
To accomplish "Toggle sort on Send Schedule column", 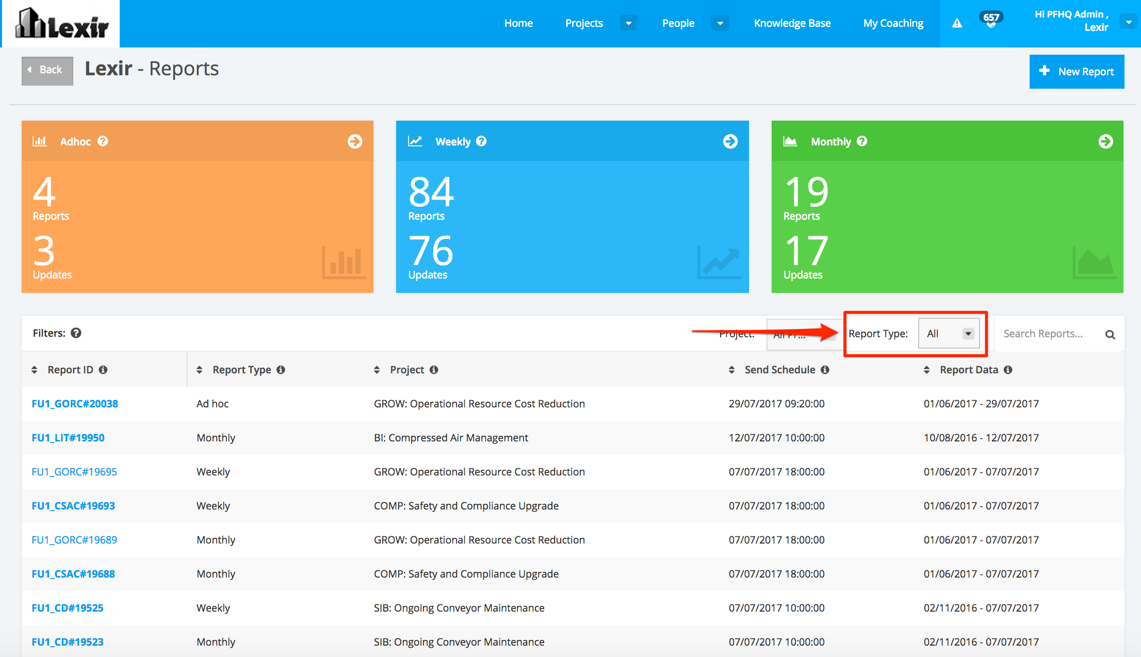I will 731,370.
